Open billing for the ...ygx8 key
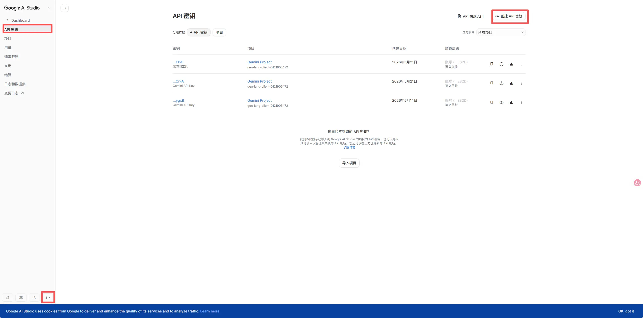This screenshot has height=318, width=643. (x=501, y=102)
